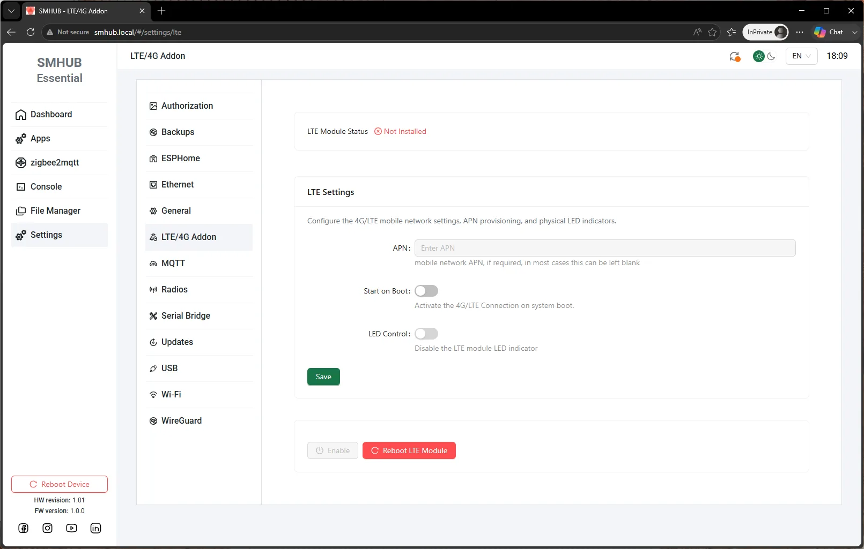Open Authorization settings
Image resolution: width=864 pixels, height=549 pixels.
pyautogui.click(x=199, y=106)
